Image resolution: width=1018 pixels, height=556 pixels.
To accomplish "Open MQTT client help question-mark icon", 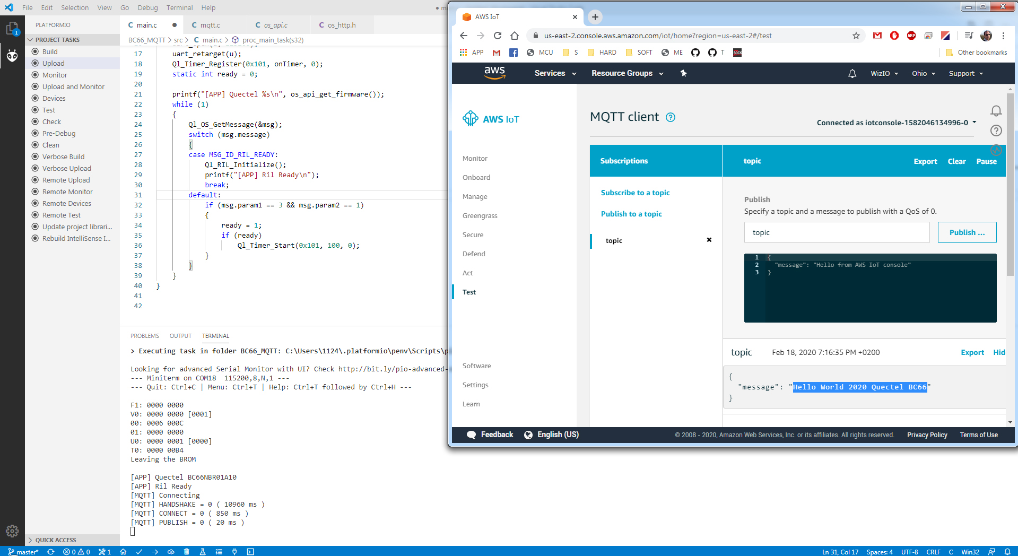I will tap(671, 117).
